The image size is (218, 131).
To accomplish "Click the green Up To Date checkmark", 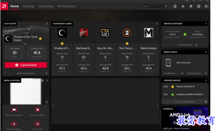I will [x=185, y=34].
